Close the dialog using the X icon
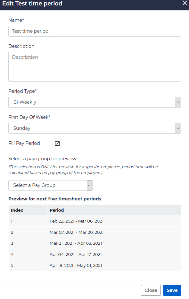189x299 pixels. (184, 4)
